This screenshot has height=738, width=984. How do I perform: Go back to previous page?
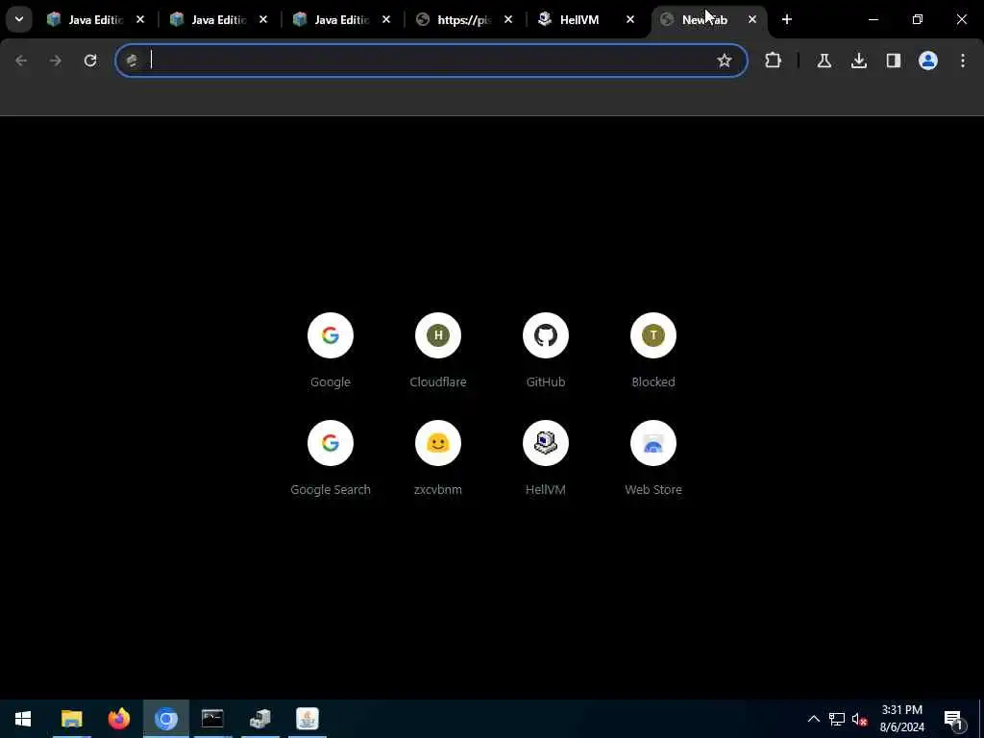tap(21, 61)
